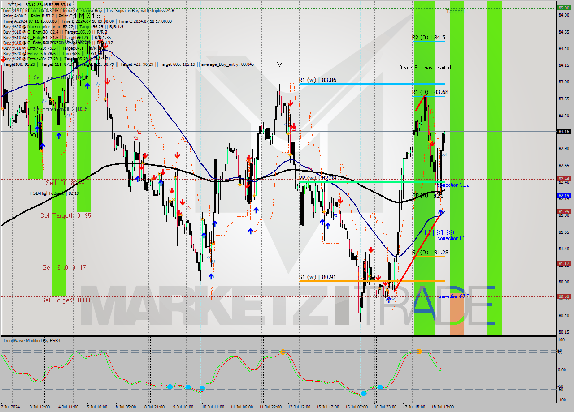Click the 'Sell 161.8 | 81.17' label
Viewport: 574px width, 412px height.
point(64,267)
